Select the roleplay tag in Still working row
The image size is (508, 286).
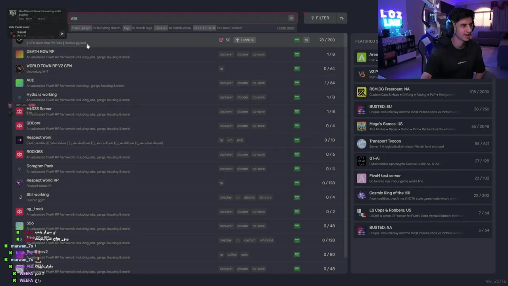[x=225, y=197]
